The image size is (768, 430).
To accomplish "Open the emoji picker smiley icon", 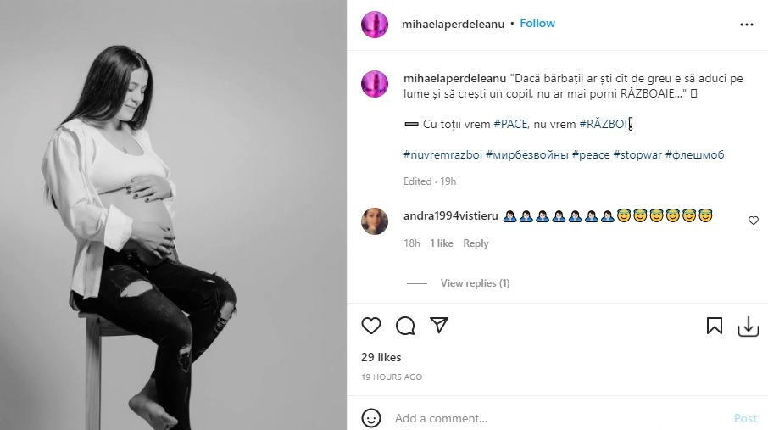I will 371,418.
